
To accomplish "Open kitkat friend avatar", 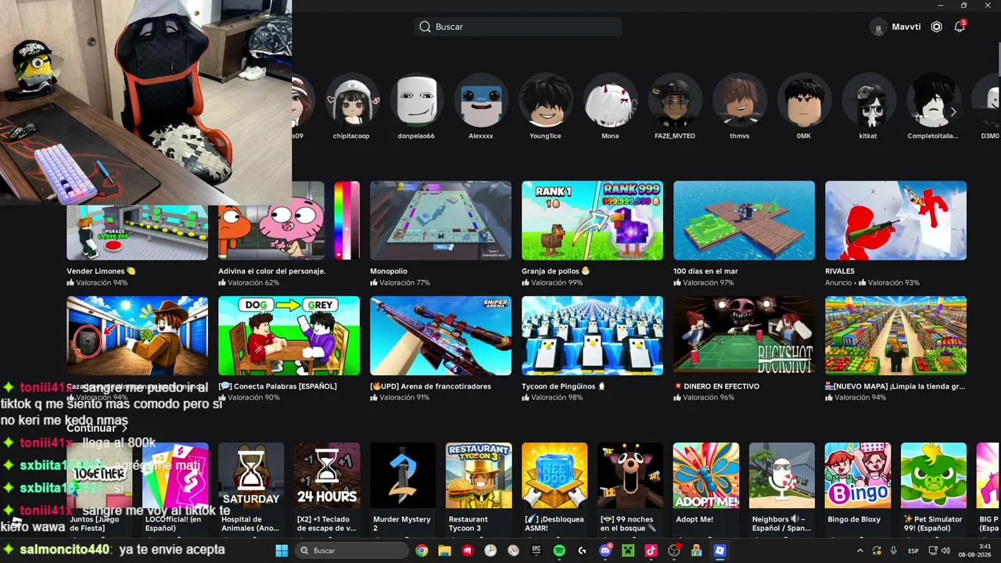I will click(868, 99).
